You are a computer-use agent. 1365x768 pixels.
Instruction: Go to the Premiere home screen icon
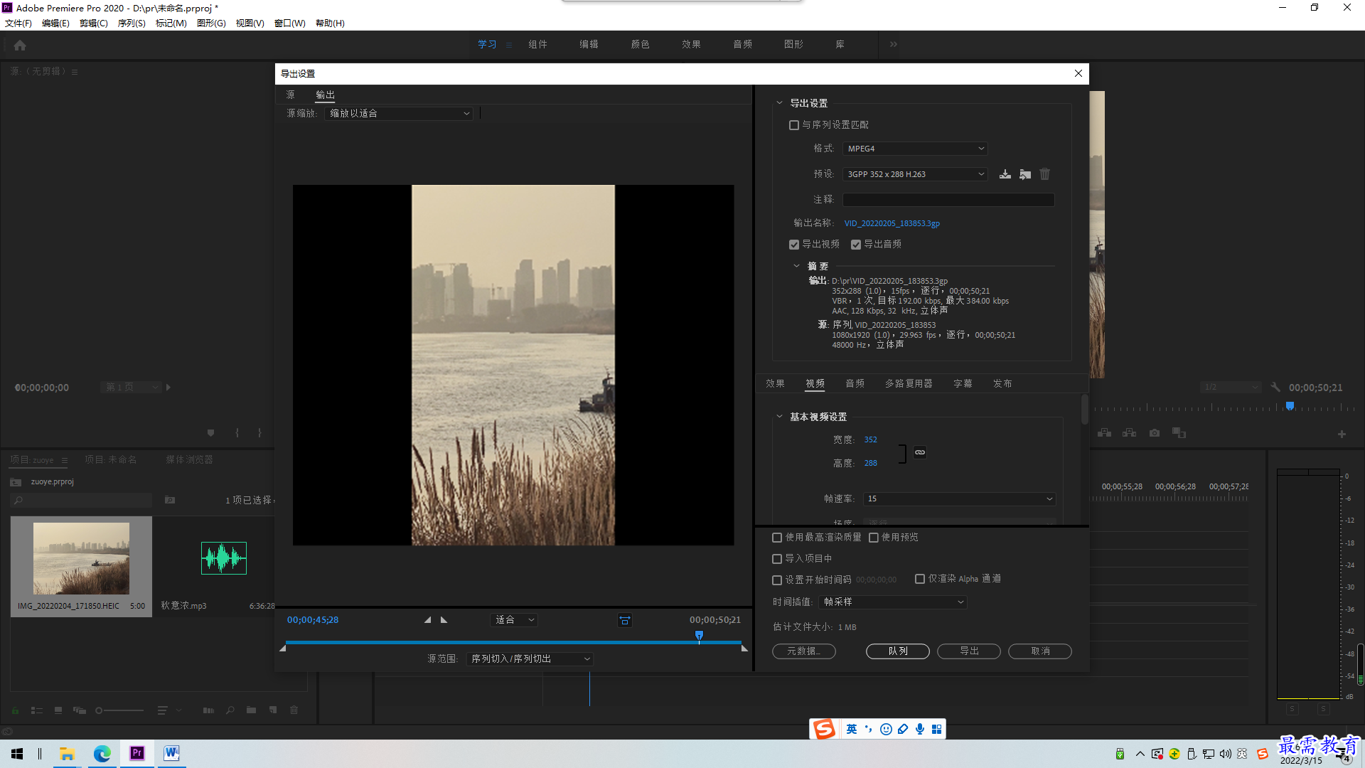coord(20,45)
